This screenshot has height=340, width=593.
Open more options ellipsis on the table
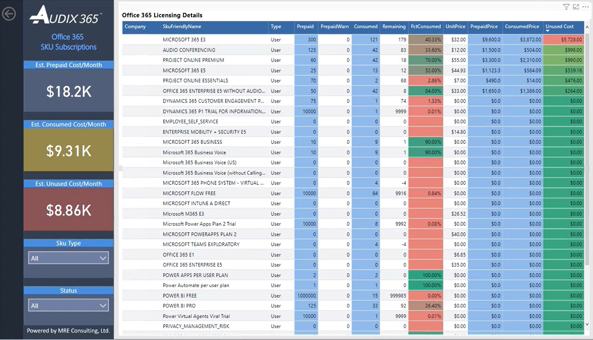(x=586, y=7)
